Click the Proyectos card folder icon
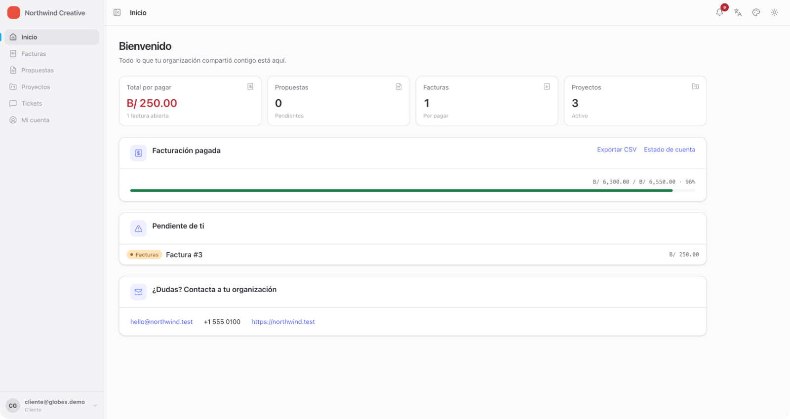This screenshot has height=419, width=790. [x=695, y=86]
